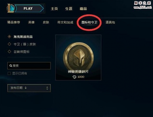
Task: Click the diamond icon beside 召唤师图标
Action: [9, 51]
